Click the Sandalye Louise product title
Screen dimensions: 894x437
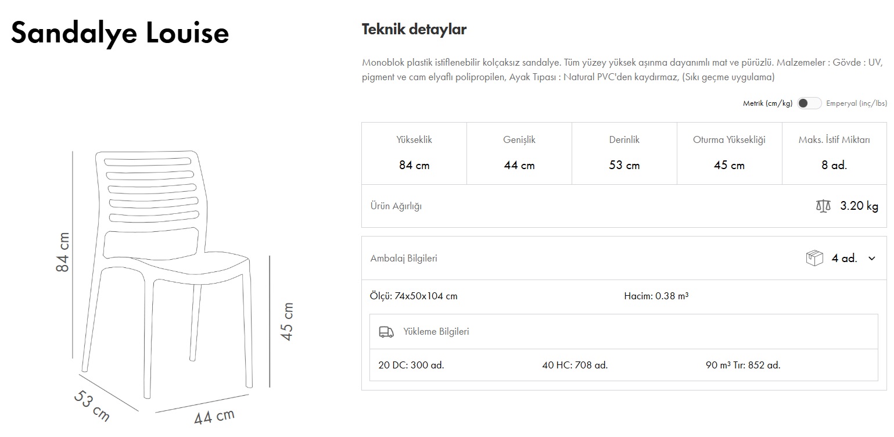(120, 33)
